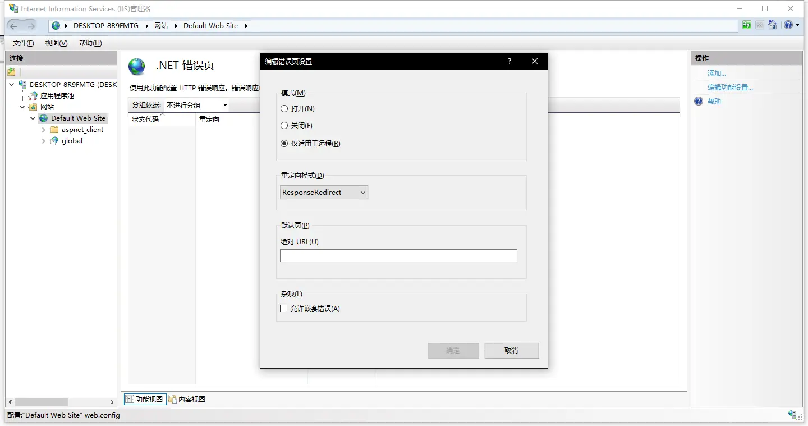Expand the DESKTOP-8R9FMTG breadcrumb arrow
This screenshot has width=808, height=426.
[147, 26]
